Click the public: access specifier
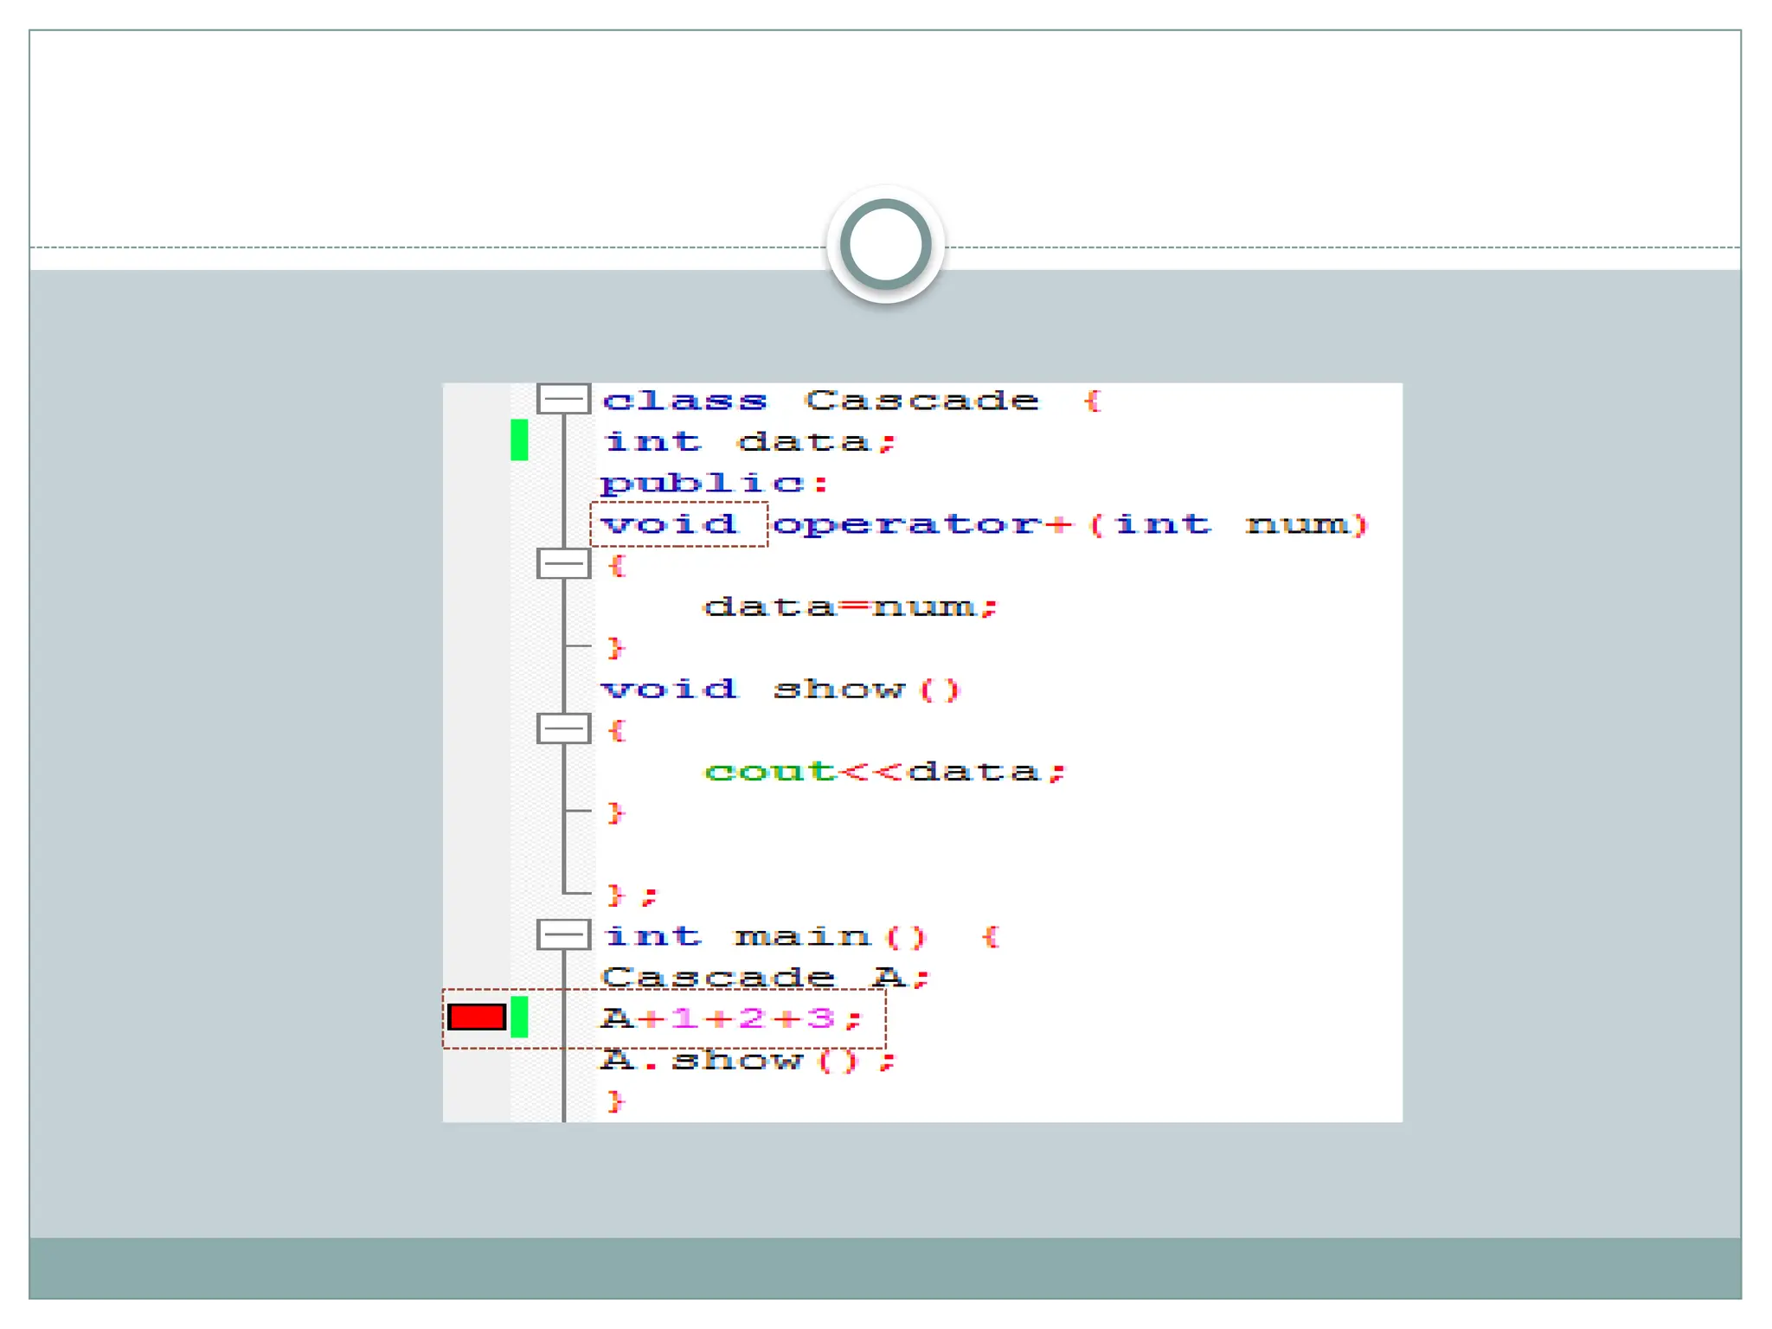This screenshot has width=1772, height=1329. pyautogui.click(x=715, y=483)
